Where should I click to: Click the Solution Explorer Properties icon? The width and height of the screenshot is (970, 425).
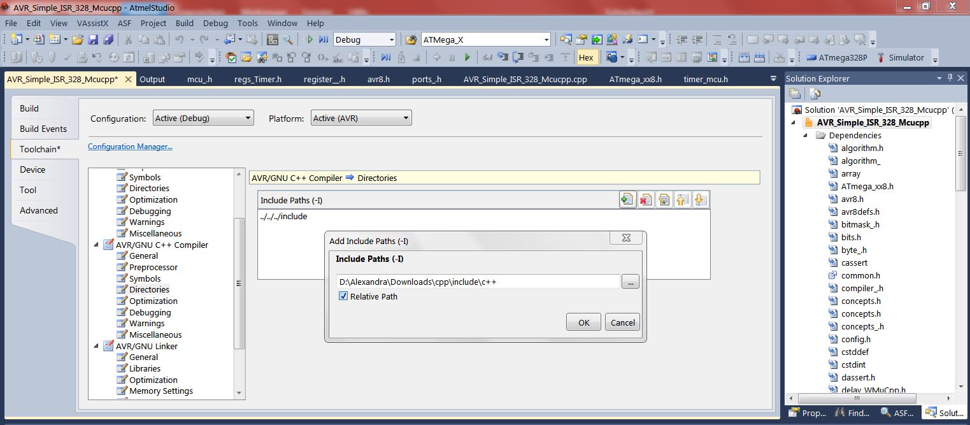click(795, 94)
